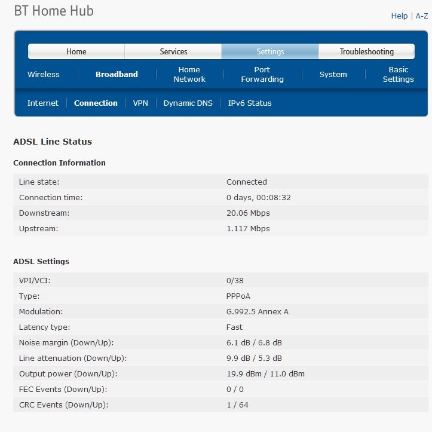Screen dimensions: 432x432
Task: Click the Modulation value G.992.5 Annex A
Action: click(258, 312)
